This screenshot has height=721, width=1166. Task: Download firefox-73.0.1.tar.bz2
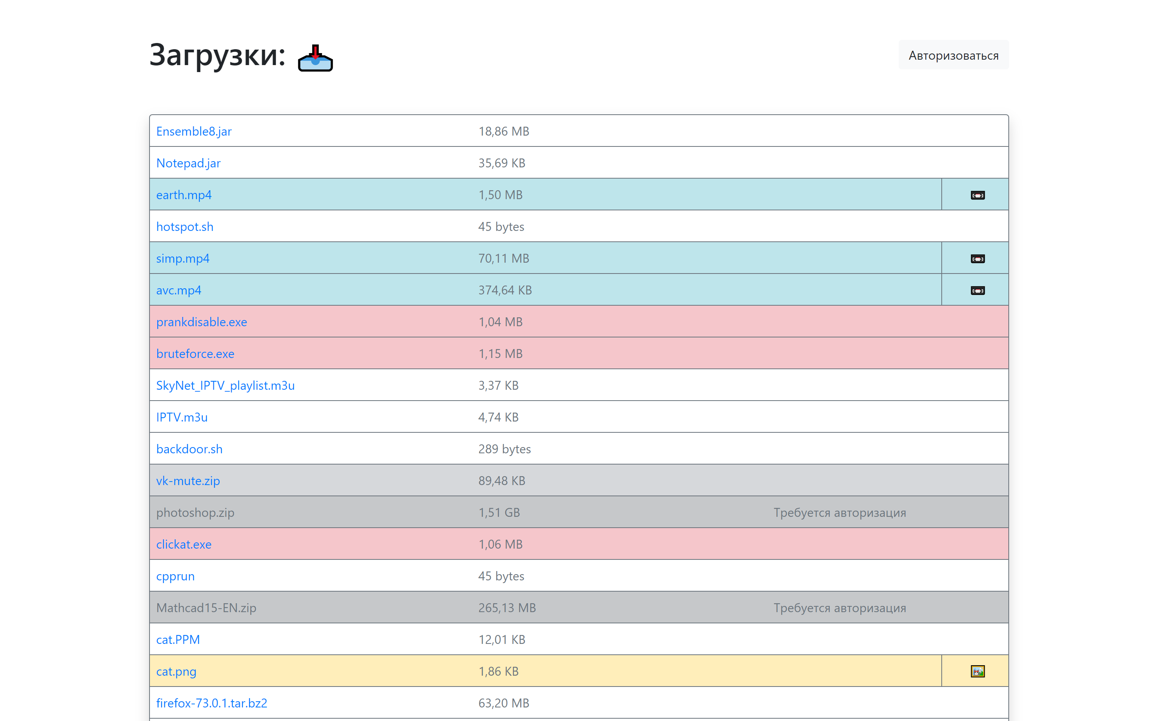[212, 702]
